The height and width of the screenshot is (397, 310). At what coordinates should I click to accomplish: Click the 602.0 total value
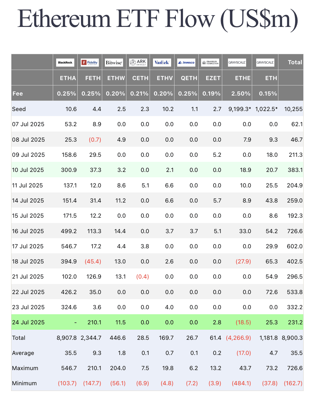[295, 247]
